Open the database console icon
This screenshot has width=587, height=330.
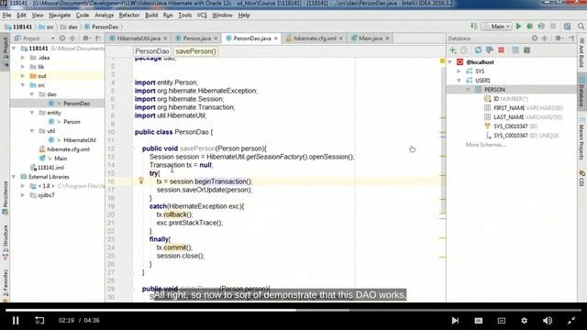pos(489,50)
